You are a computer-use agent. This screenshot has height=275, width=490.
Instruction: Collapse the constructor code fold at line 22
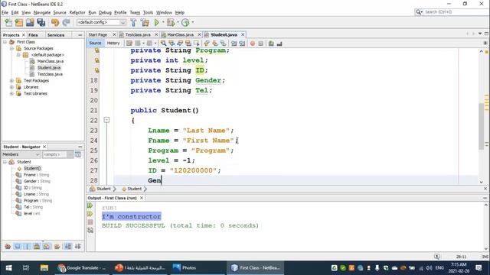(x=106, y=120)
